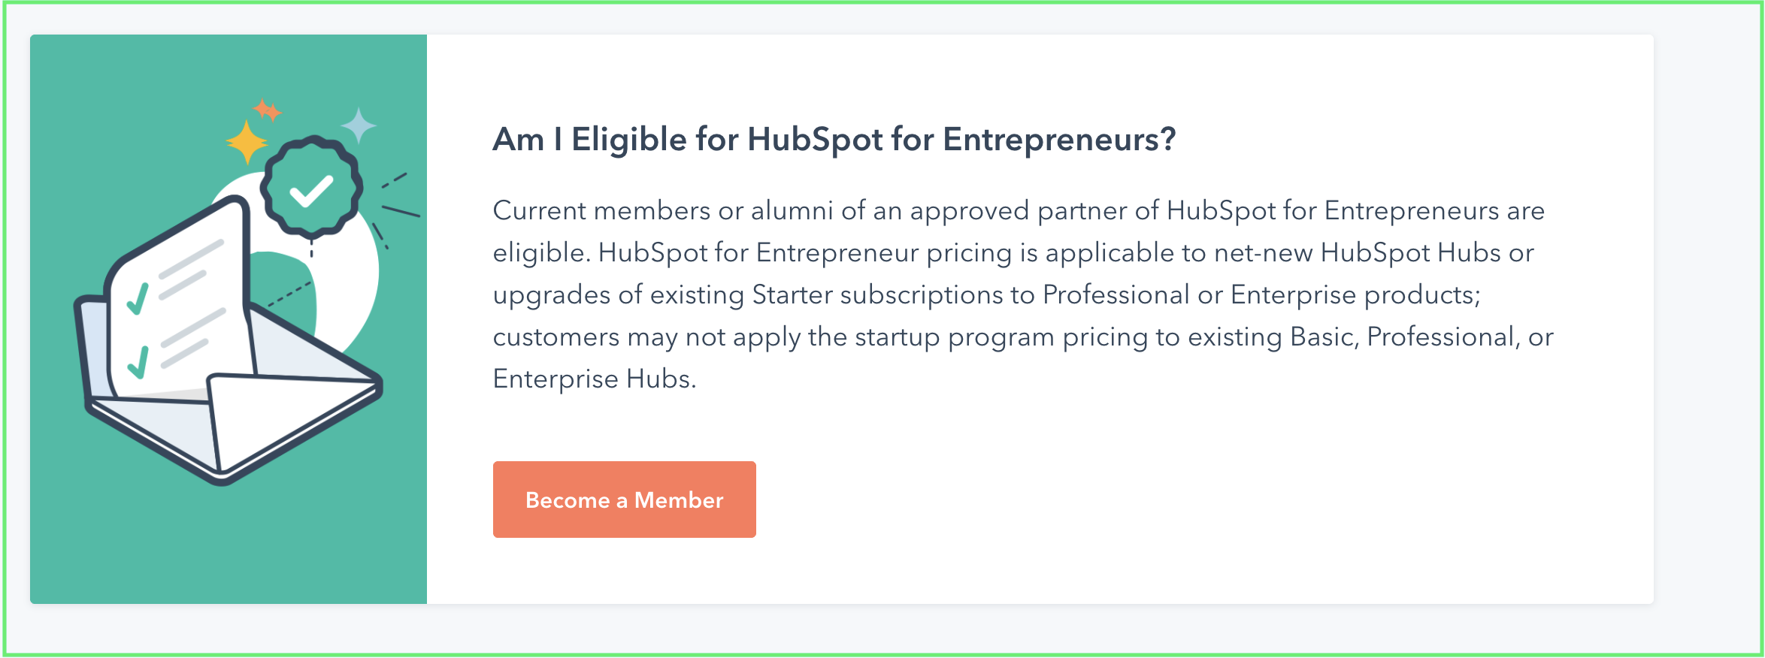Click the large yellow sparkle star
Viewport: 1765px width, 658px height.
coord(247,142)
